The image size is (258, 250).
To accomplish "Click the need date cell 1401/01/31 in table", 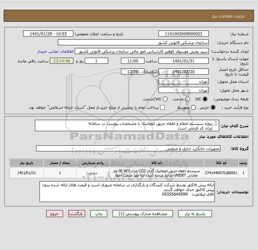I will [26, 173].
